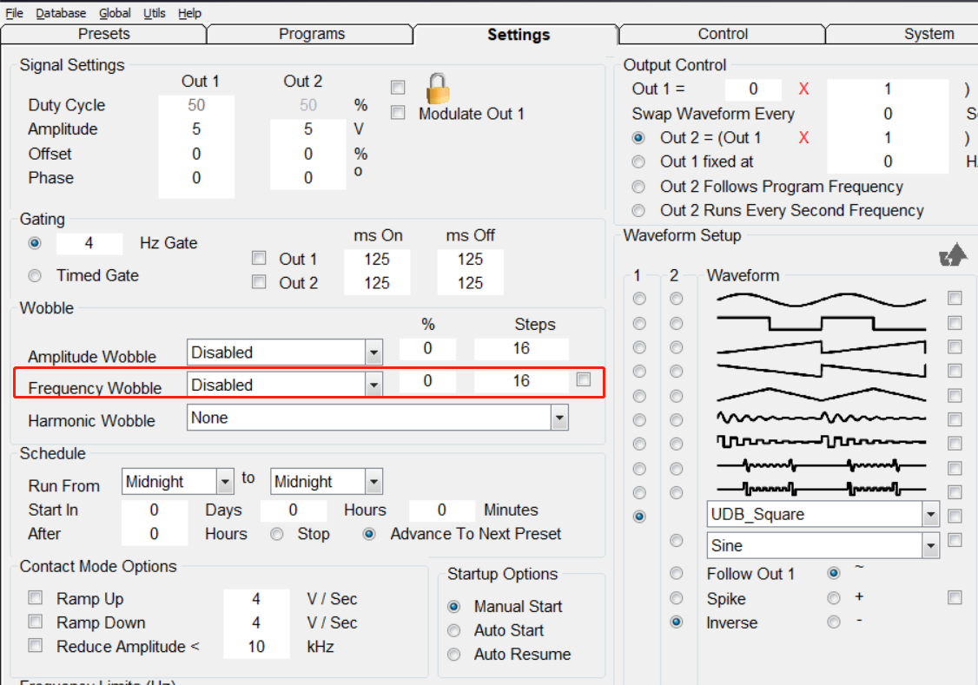Screen dimensions: 978x685
Task: Choose the Timed Gate radio option
Action: coord(35,276)
